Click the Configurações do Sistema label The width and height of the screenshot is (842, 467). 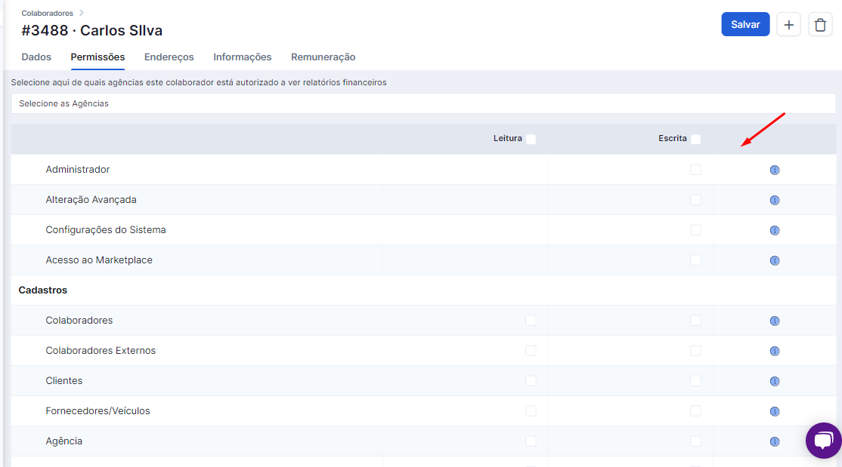click(x=106, y=229)
